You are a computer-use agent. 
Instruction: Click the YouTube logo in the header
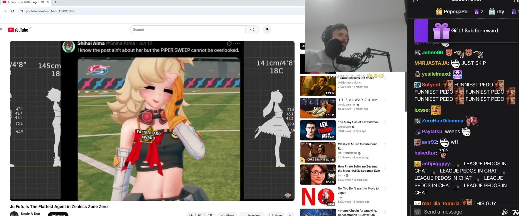click(x=18, y=30)
